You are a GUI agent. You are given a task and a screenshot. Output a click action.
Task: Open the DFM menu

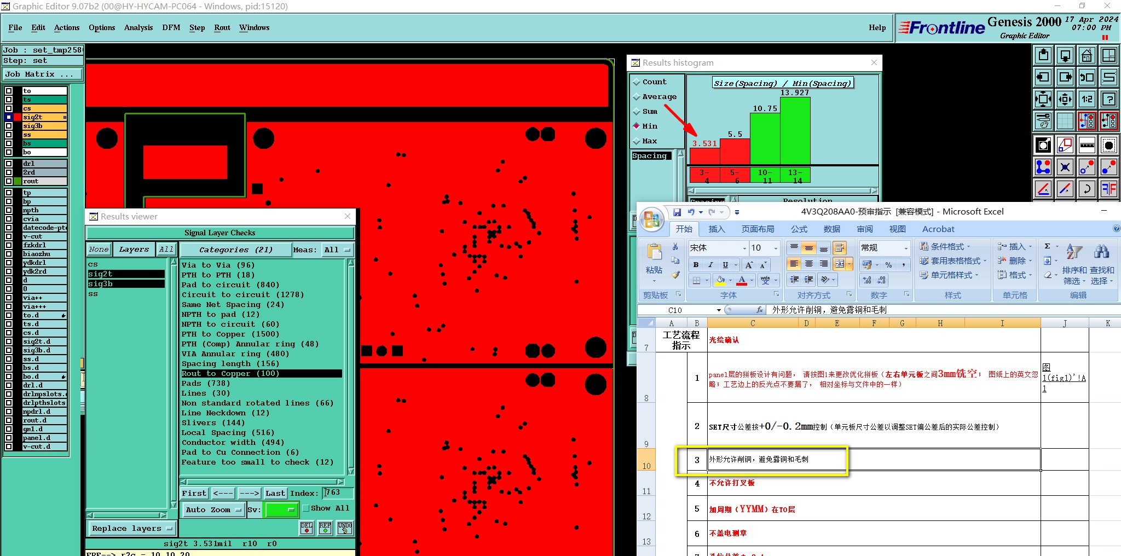click(171, 27)
